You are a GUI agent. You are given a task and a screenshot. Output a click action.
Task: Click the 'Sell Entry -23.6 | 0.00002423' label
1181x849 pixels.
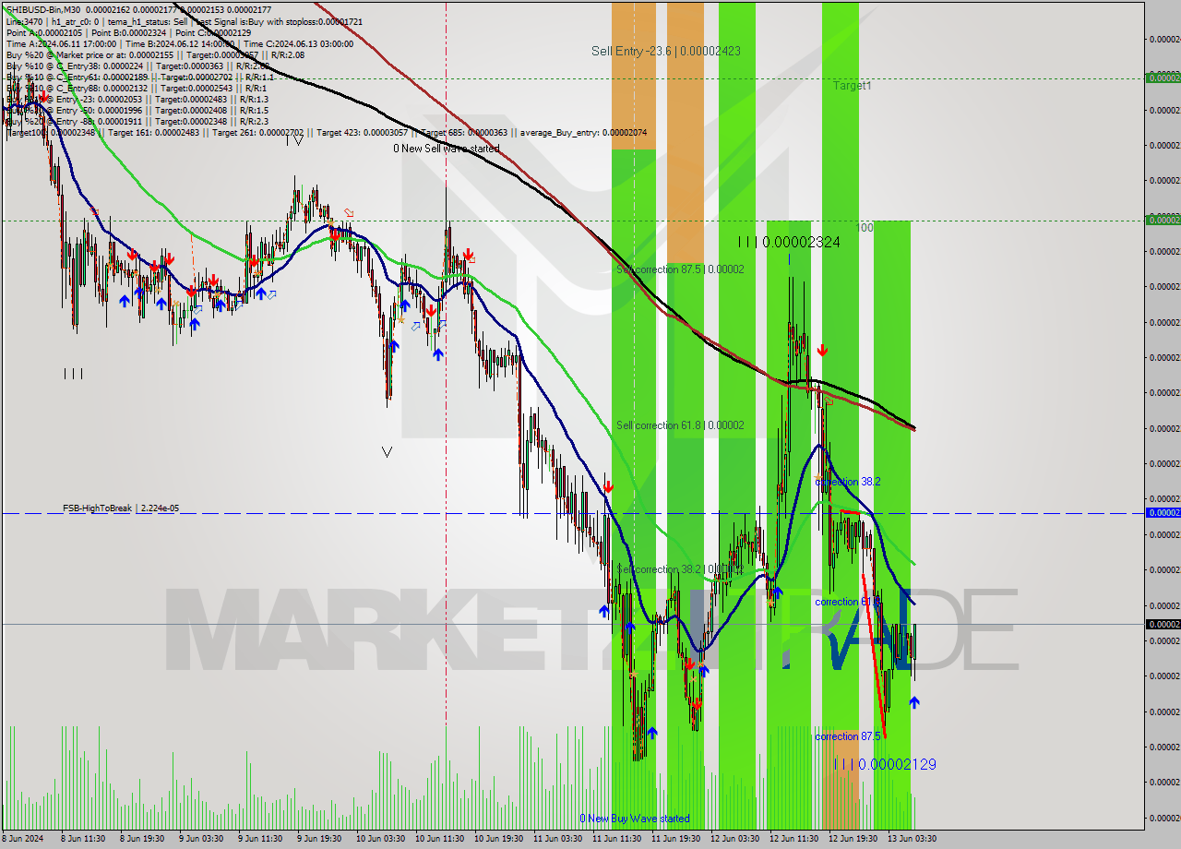tap(666, 52)
